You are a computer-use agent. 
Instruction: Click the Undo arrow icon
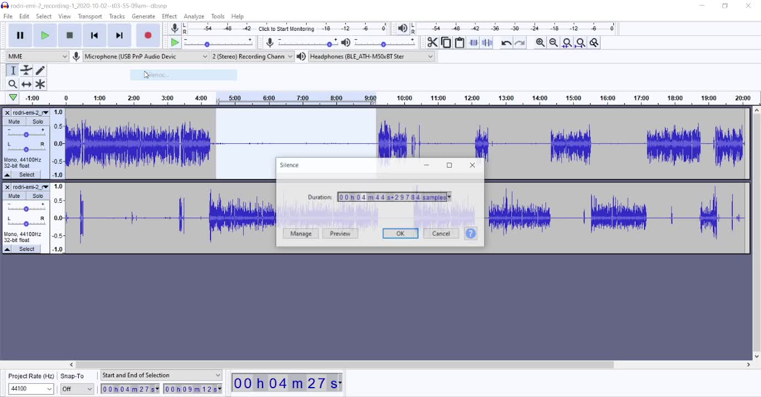pos(506,43)
